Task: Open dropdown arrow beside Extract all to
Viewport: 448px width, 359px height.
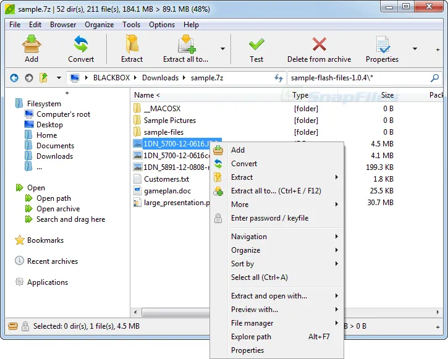Action: (222, 49)
